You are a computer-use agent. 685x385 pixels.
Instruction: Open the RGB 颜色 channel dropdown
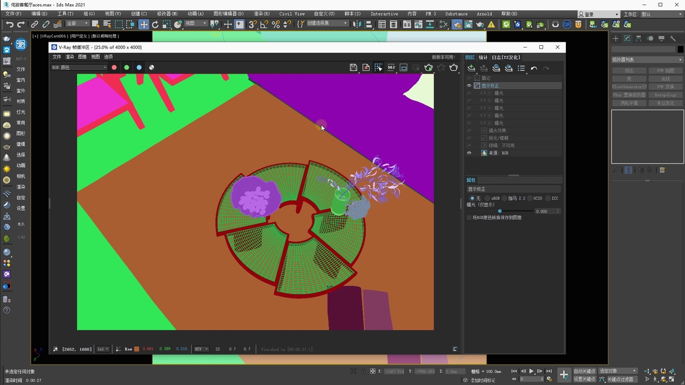(x=80, y=68)
